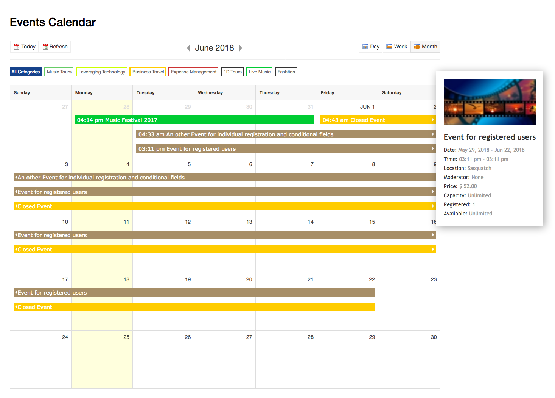Viewport: 555px width, 398px height.
Task: Filter by Leveraging Technology category
Action: 101,72
